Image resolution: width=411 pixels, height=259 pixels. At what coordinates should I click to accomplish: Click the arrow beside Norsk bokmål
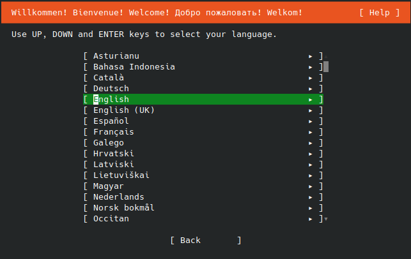(311, 208)
